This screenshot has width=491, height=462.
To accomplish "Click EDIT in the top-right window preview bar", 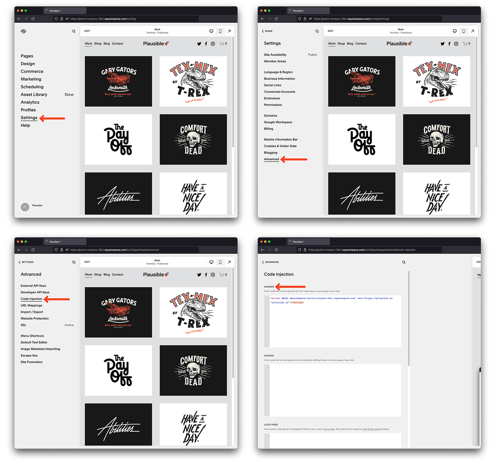I will pos(331,31).
